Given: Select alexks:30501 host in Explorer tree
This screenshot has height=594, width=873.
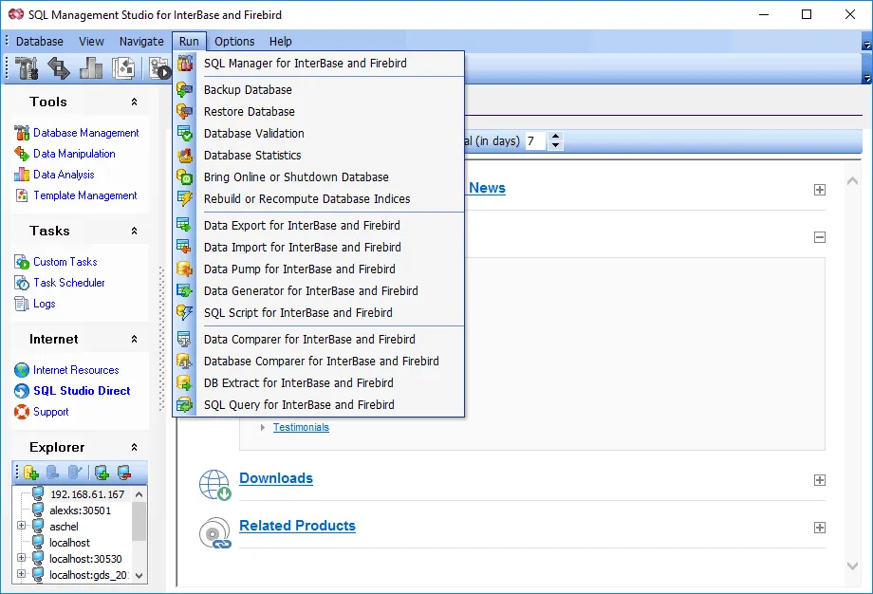Looking at the screenshot, I should click(80, 510).
